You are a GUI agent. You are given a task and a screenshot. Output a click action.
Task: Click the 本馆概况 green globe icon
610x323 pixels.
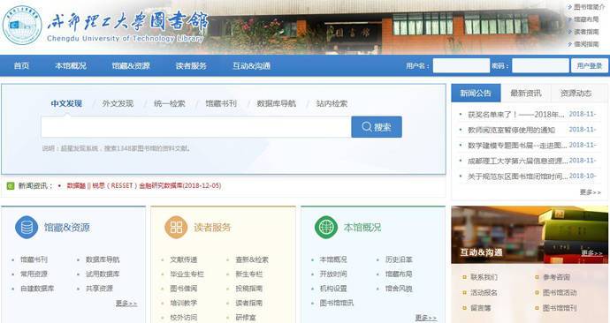[x=326, y=227]
